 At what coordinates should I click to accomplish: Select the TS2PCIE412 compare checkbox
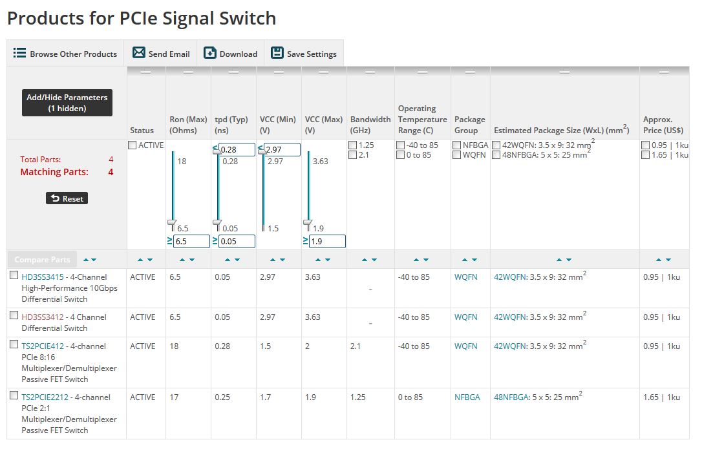(14, 344)
